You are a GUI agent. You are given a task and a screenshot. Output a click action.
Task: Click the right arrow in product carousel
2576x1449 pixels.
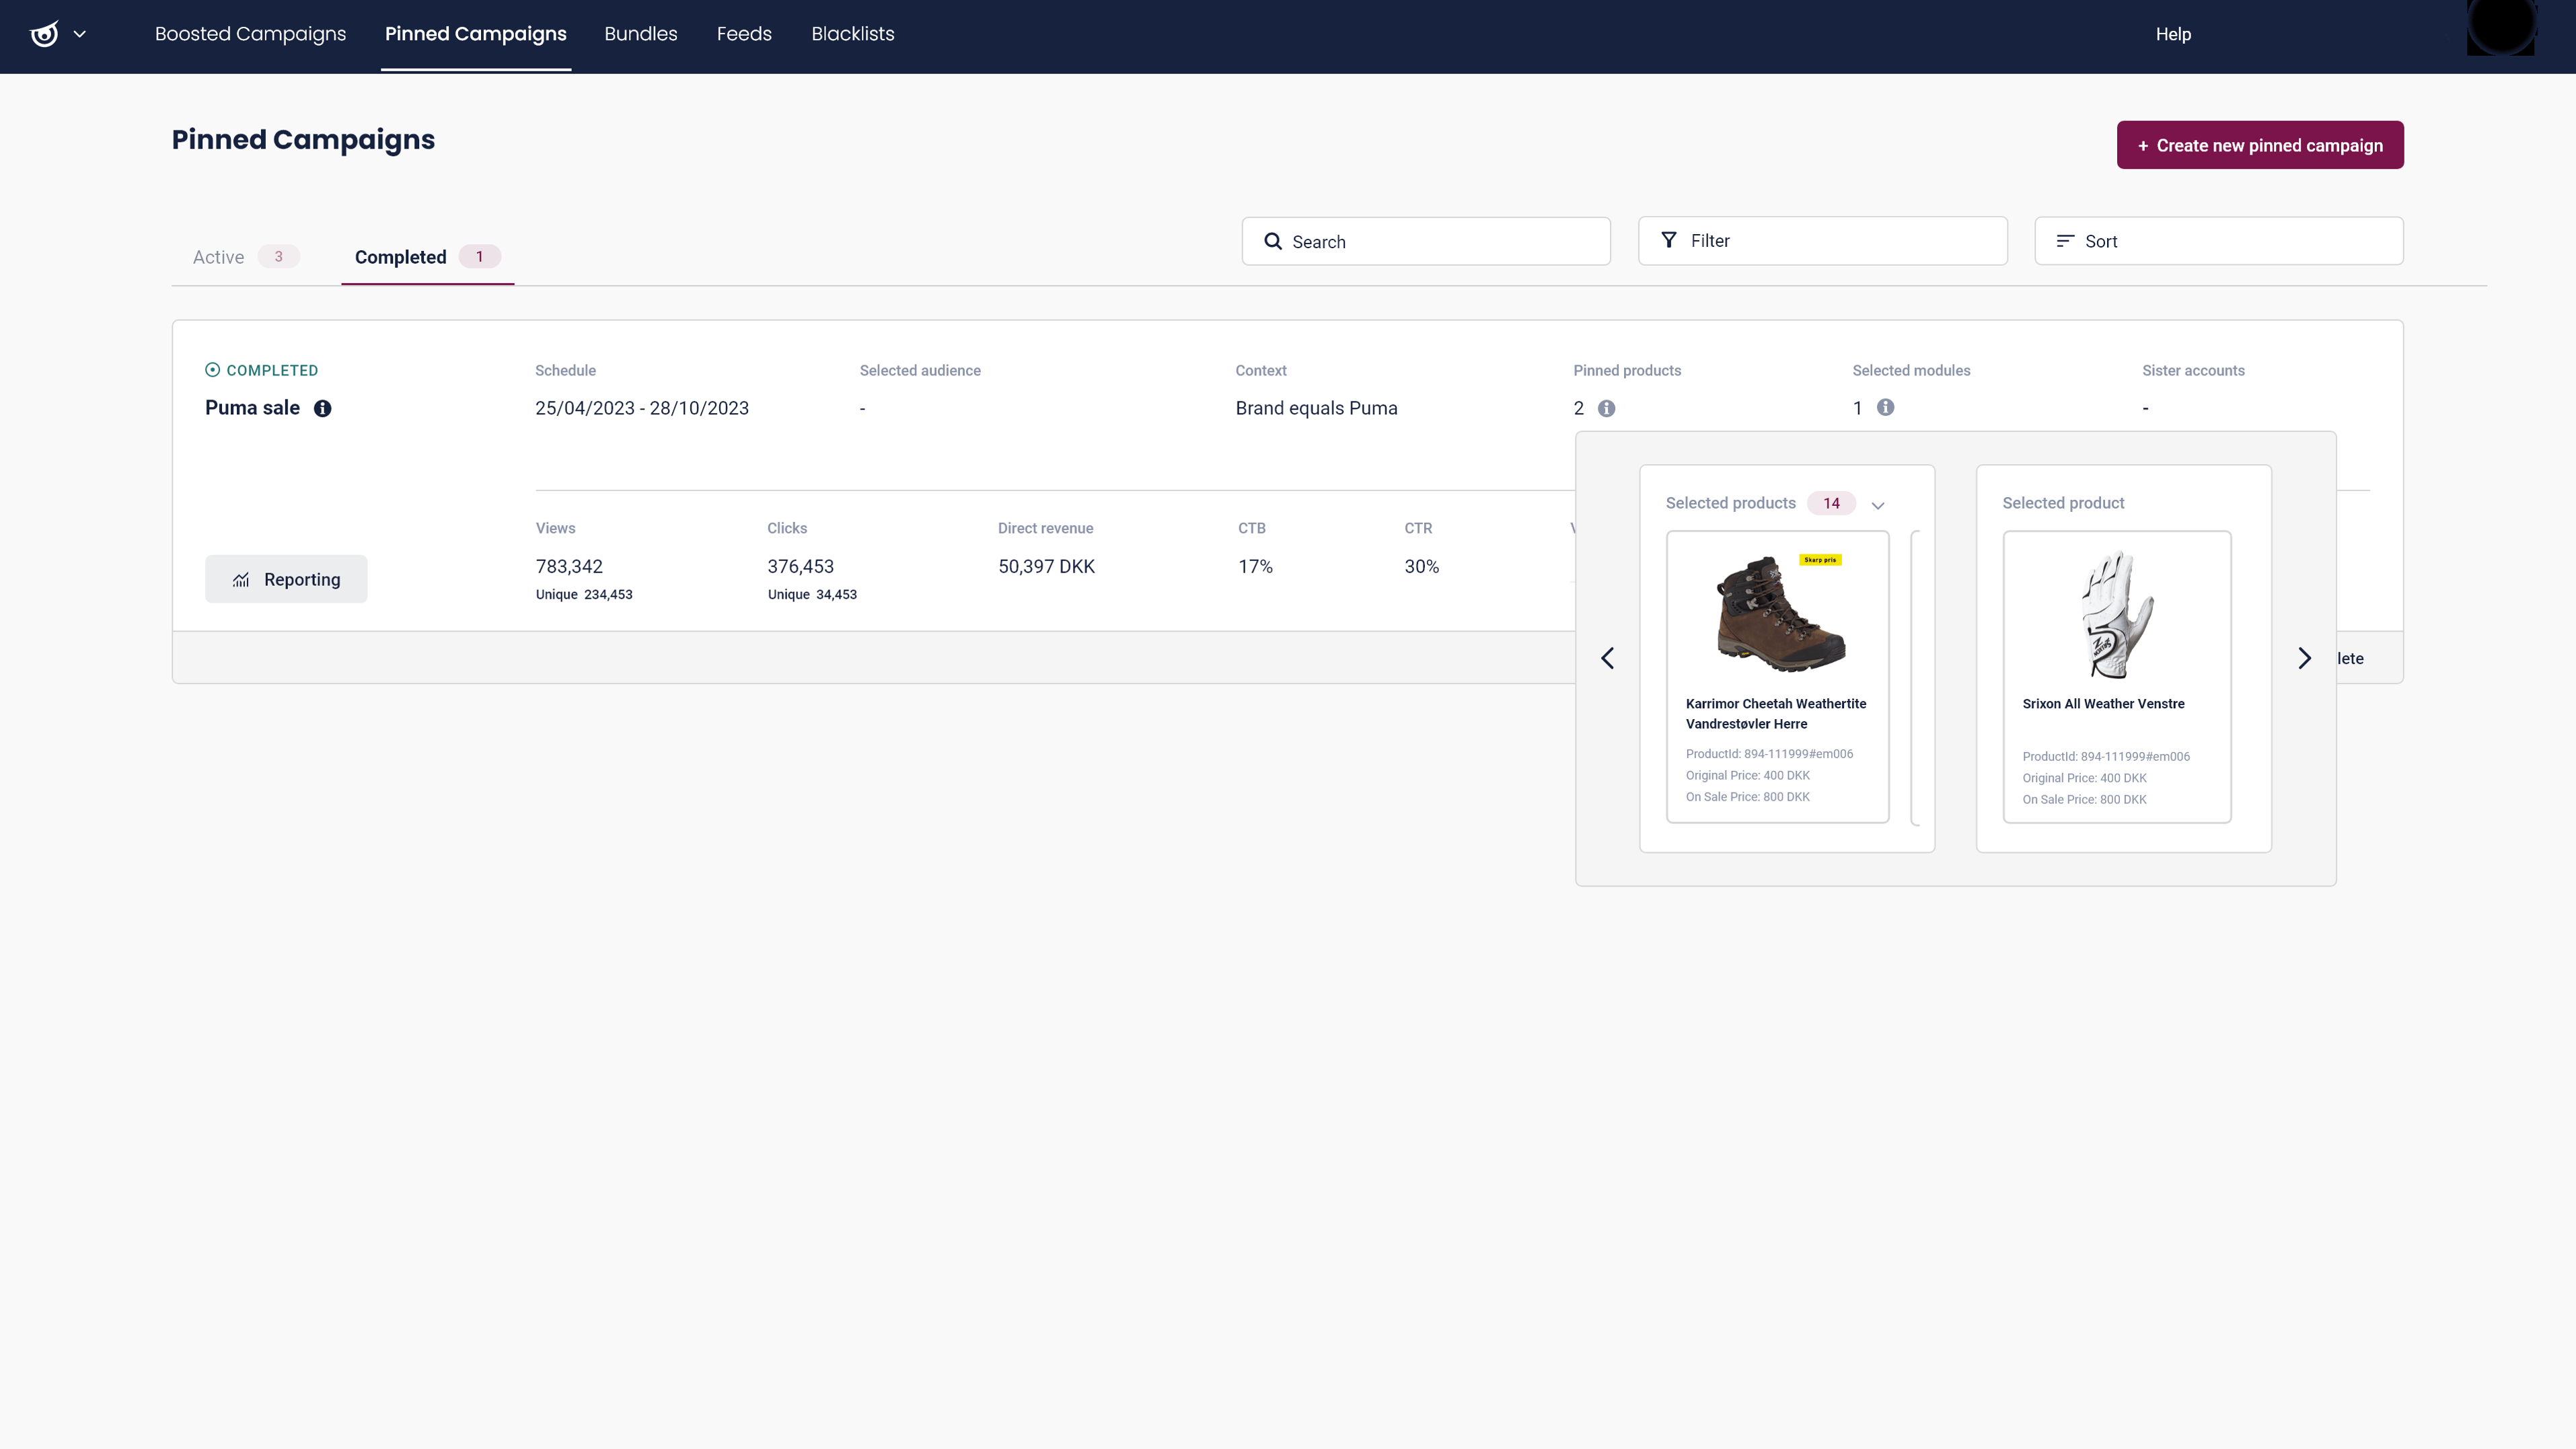(2305, 657)
